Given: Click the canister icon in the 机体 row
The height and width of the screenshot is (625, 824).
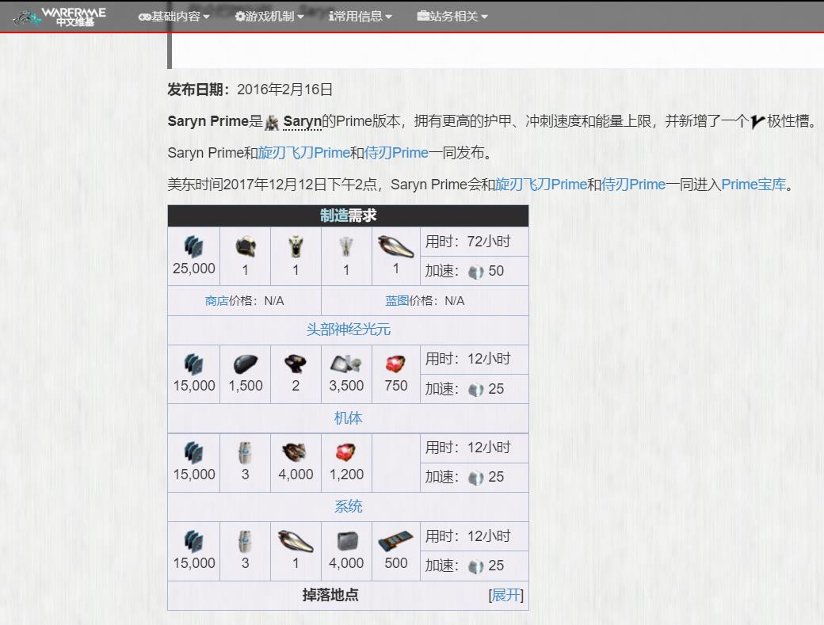Looking at the screenshot, I should click(x=245, y=453).
